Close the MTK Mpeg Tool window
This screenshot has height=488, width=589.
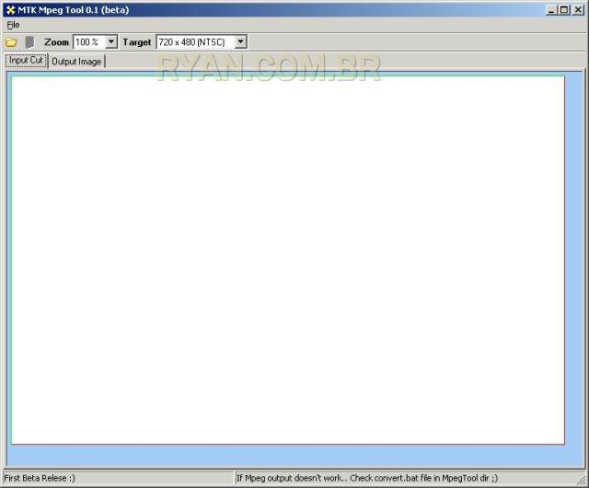578,9
